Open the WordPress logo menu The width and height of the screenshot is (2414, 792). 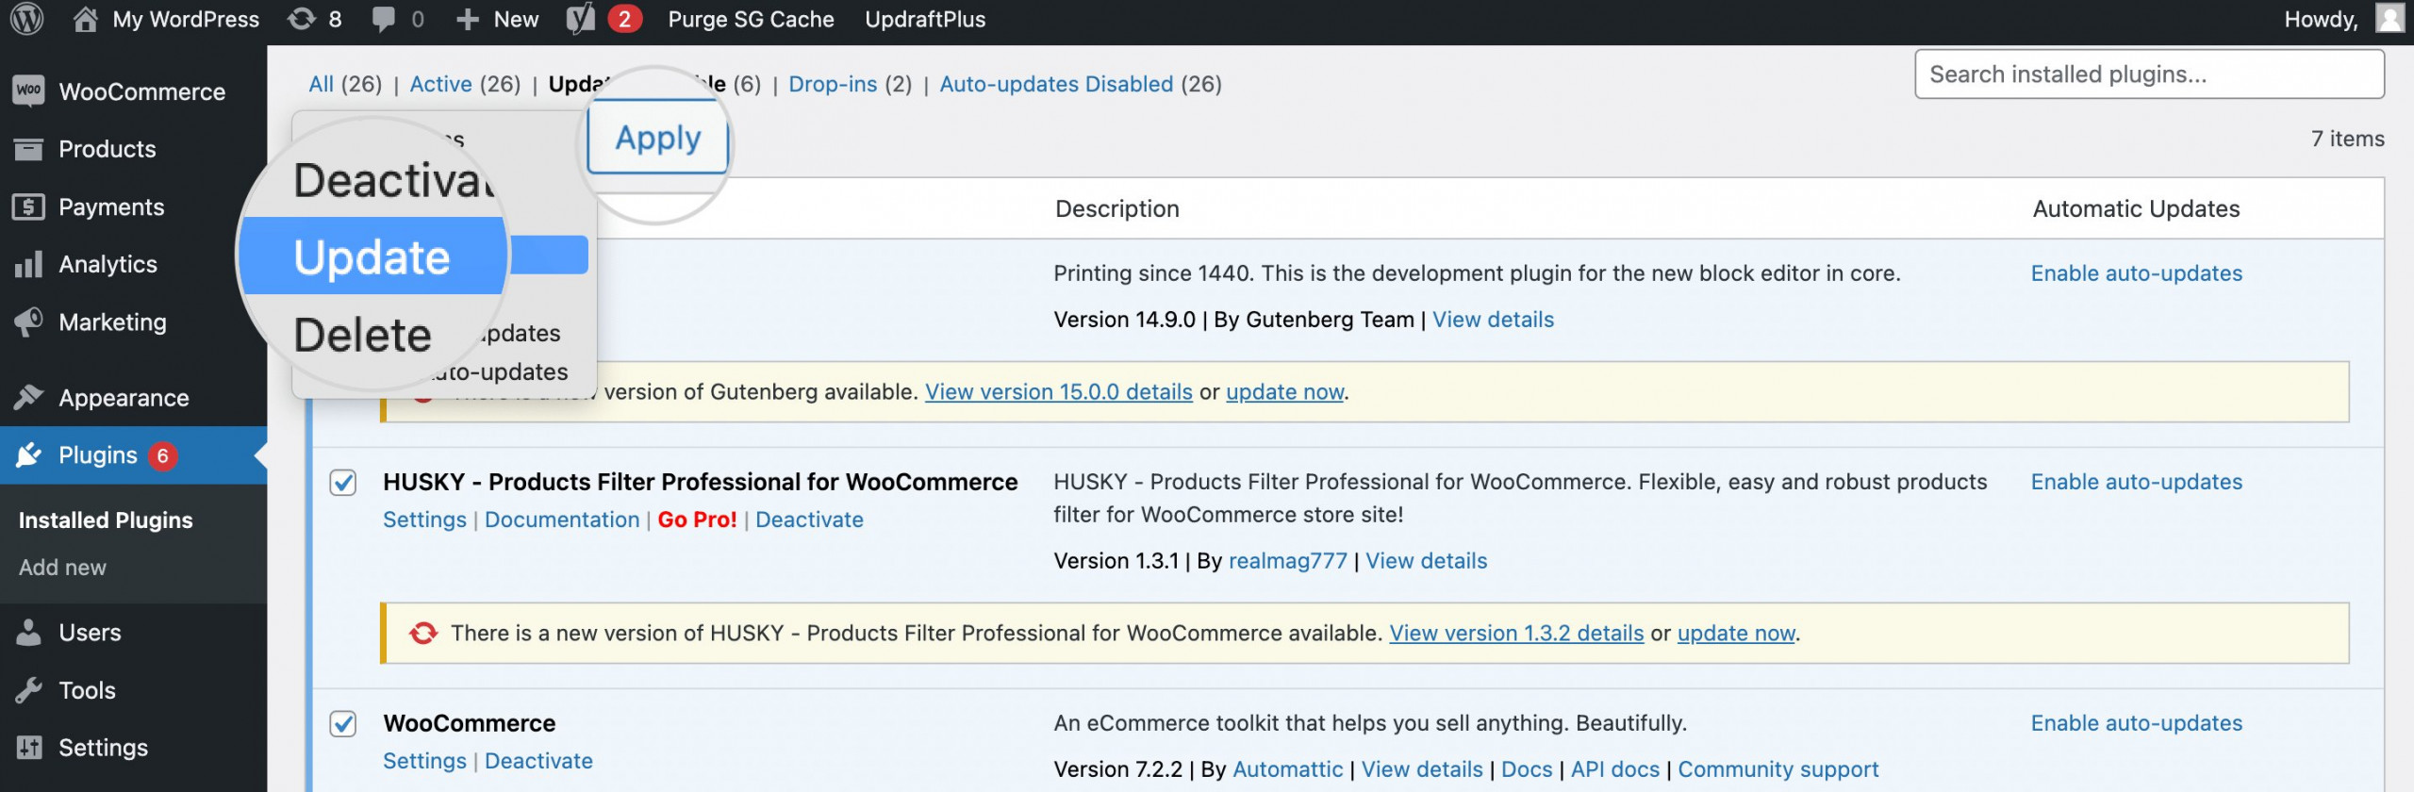(27, 19)
